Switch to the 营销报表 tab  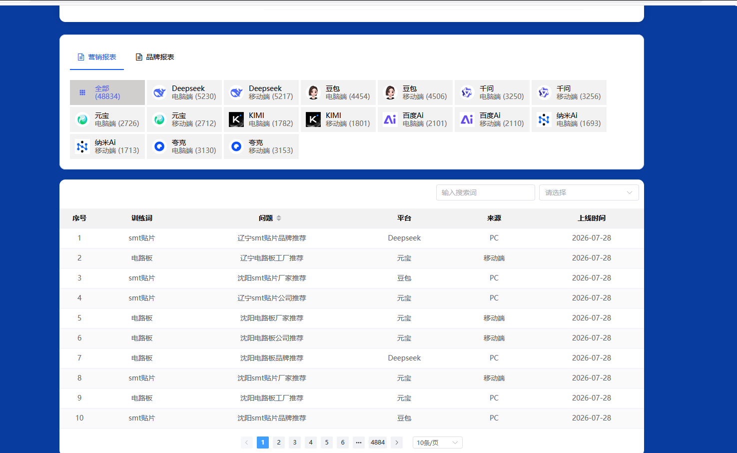(97, 57)
